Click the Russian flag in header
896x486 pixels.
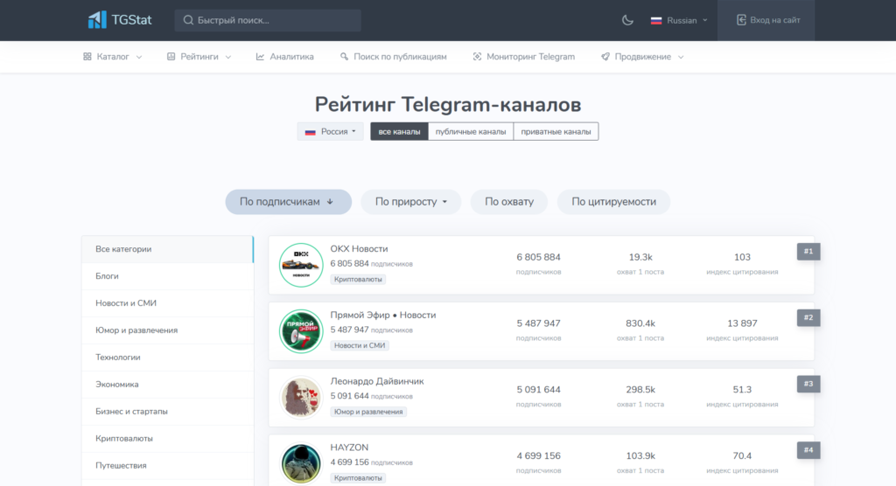656,21
